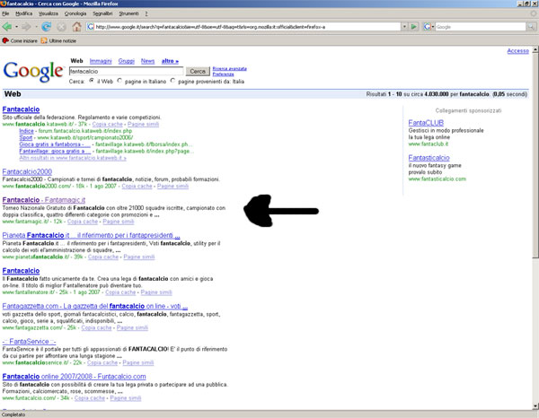Click the Google logo
The width and height of the screenshot is (539, 418).
(33, 72)
